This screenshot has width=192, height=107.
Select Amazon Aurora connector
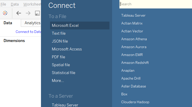coord(134,47)
